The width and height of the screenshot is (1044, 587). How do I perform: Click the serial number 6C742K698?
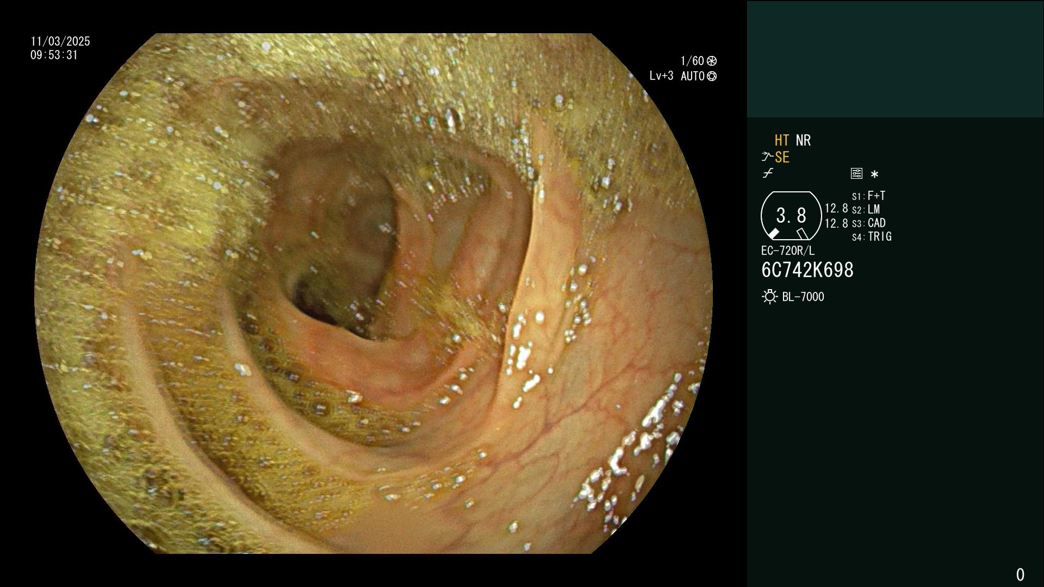point(807,270)
